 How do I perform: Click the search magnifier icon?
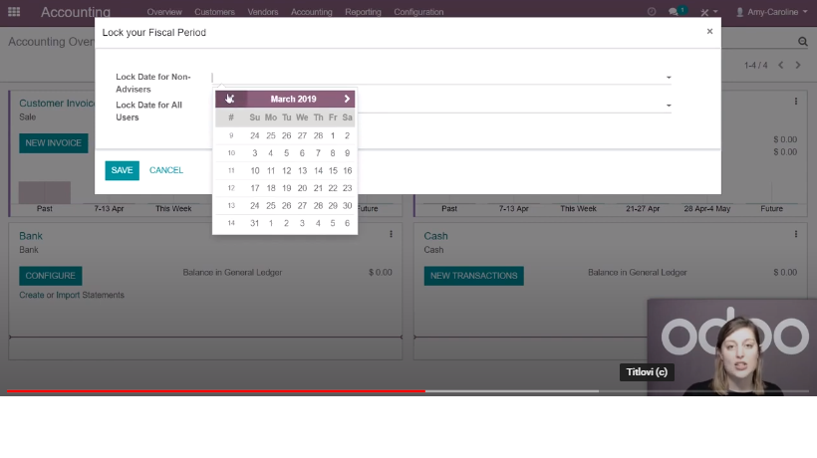pos(802,42)
